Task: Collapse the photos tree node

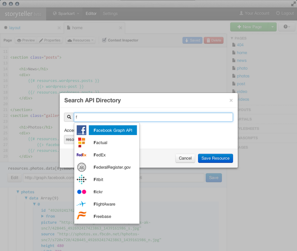Action: [x=18, y=192]
